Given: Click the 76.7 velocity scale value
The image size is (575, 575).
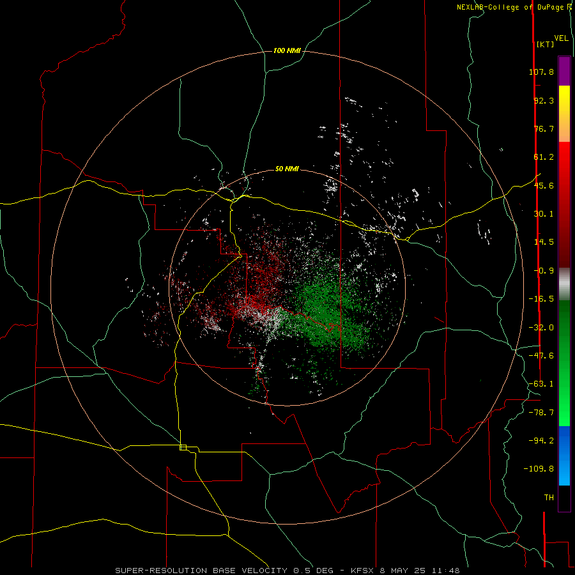Looking at the screenshot, I should tap(544, 128).
